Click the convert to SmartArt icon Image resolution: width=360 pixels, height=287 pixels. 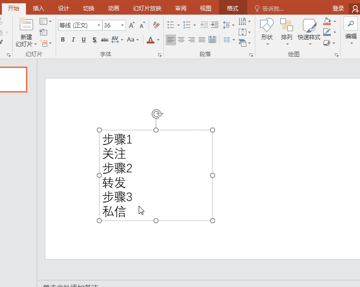(243, 43)
